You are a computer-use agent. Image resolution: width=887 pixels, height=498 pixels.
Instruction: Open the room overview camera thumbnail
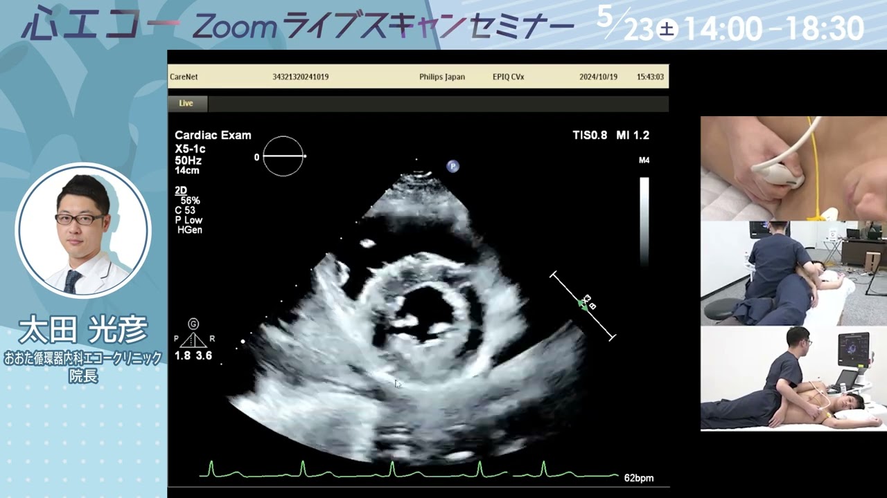[793, 273]
